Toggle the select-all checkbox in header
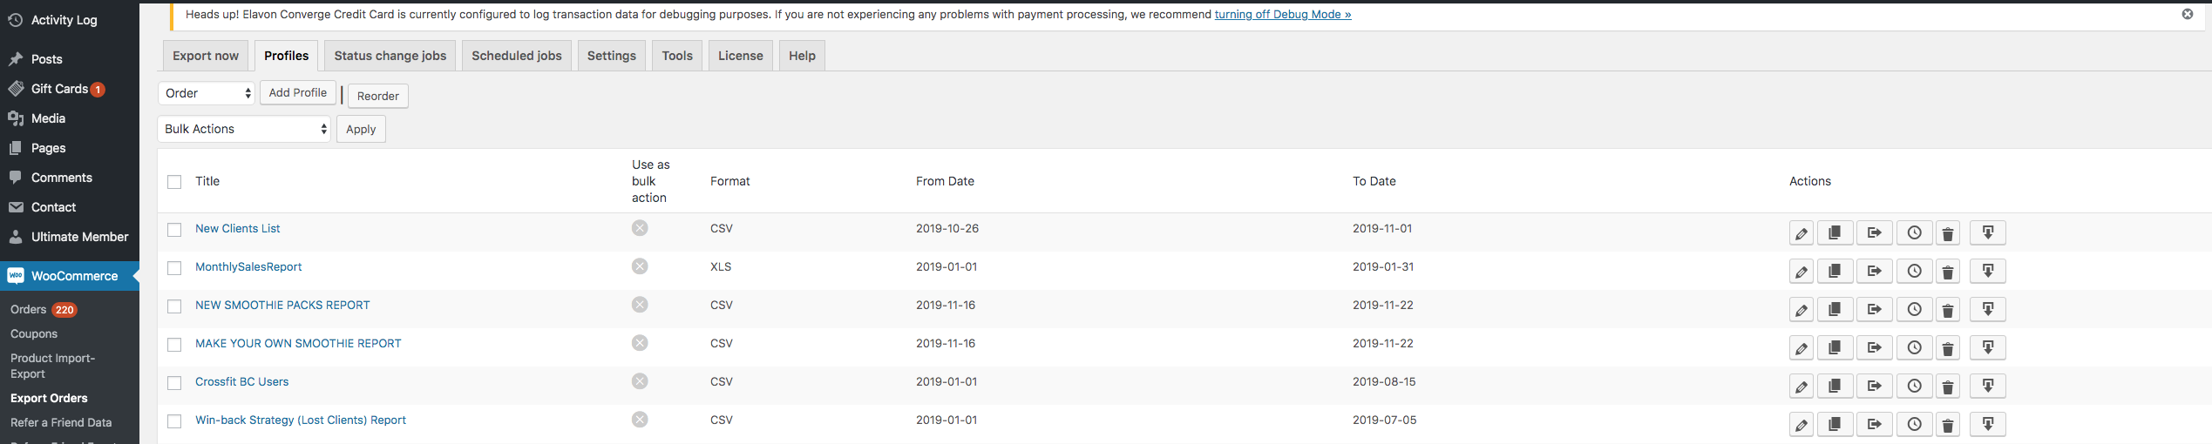The image size is (2212, 444). pyautogui.click(x=174, y=182)
